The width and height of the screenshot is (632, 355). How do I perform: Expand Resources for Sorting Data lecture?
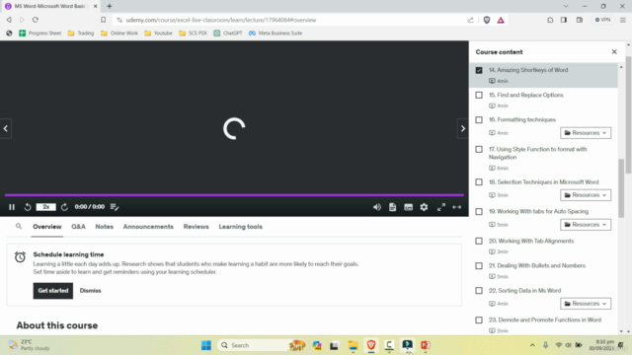coord(586,304)
